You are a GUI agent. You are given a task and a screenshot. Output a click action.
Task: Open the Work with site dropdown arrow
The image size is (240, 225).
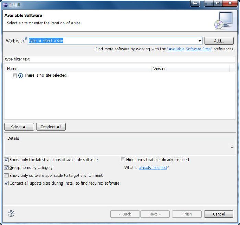(x=200, y=41)
